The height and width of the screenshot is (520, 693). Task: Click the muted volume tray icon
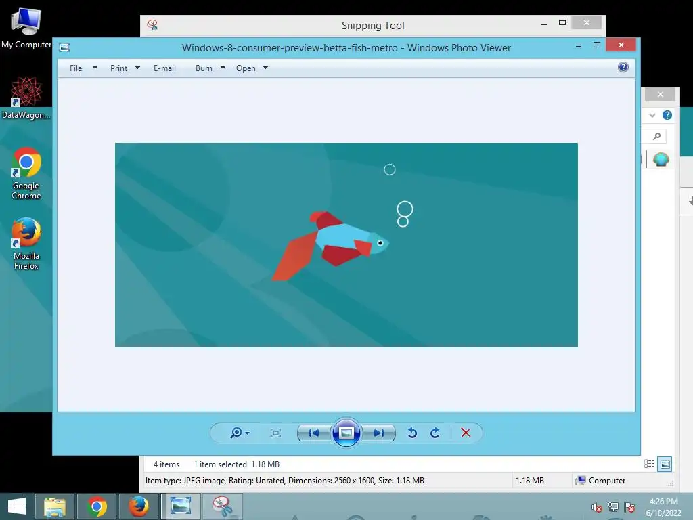coord(597,507)
